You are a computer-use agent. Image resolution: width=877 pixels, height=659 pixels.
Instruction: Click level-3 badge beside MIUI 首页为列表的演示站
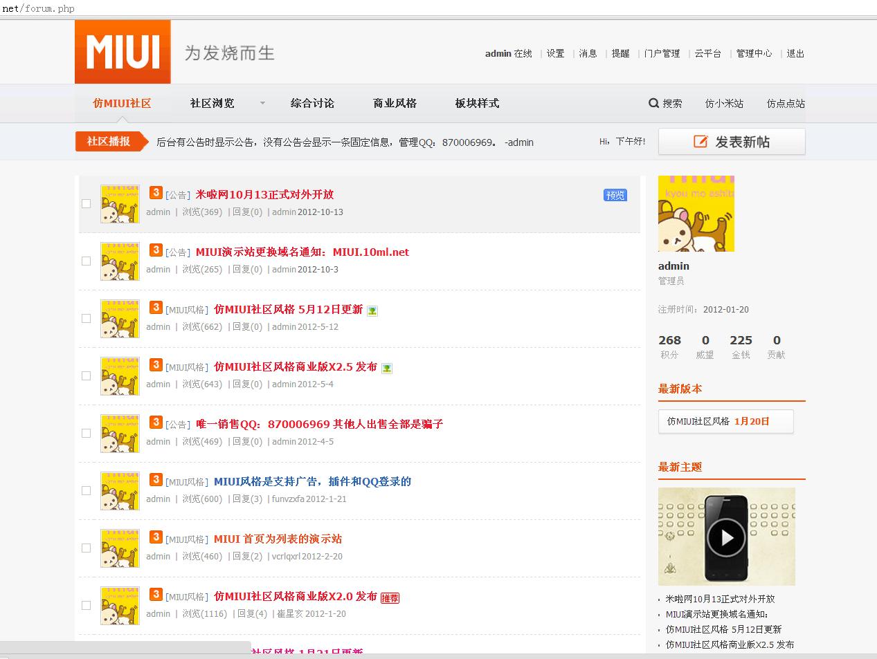pos(156,537)
